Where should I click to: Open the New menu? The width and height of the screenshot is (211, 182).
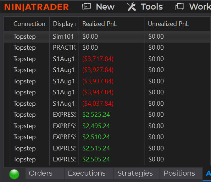pos(105,7)
